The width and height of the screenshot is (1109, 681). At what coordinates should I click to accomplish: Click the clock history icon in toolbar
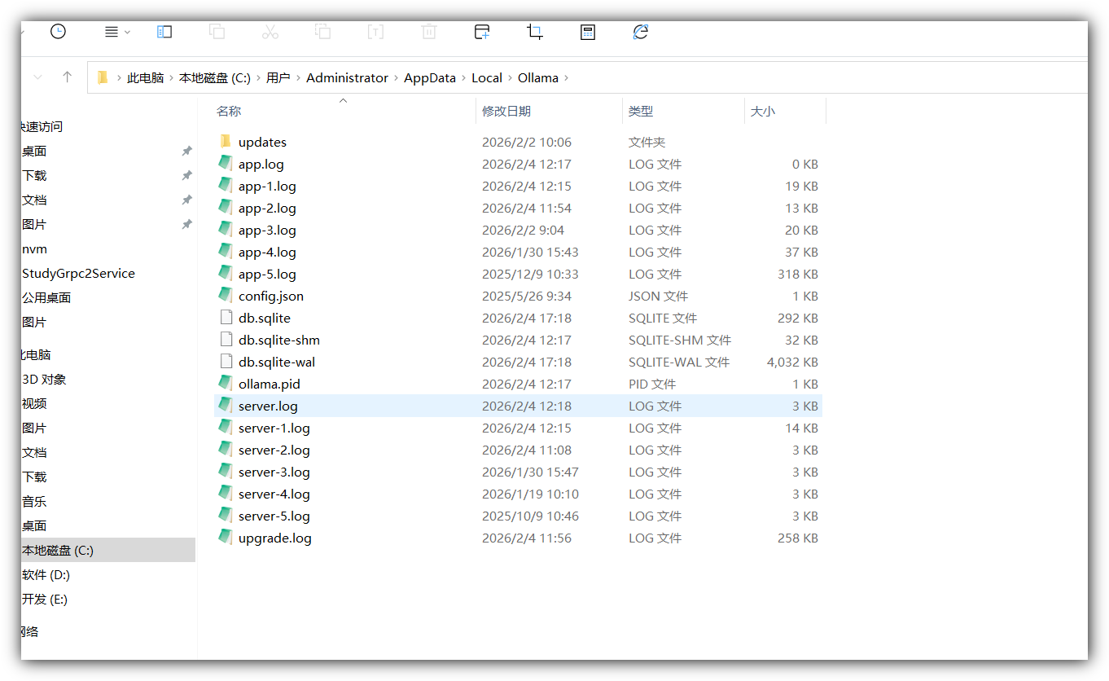click(58, 32)
